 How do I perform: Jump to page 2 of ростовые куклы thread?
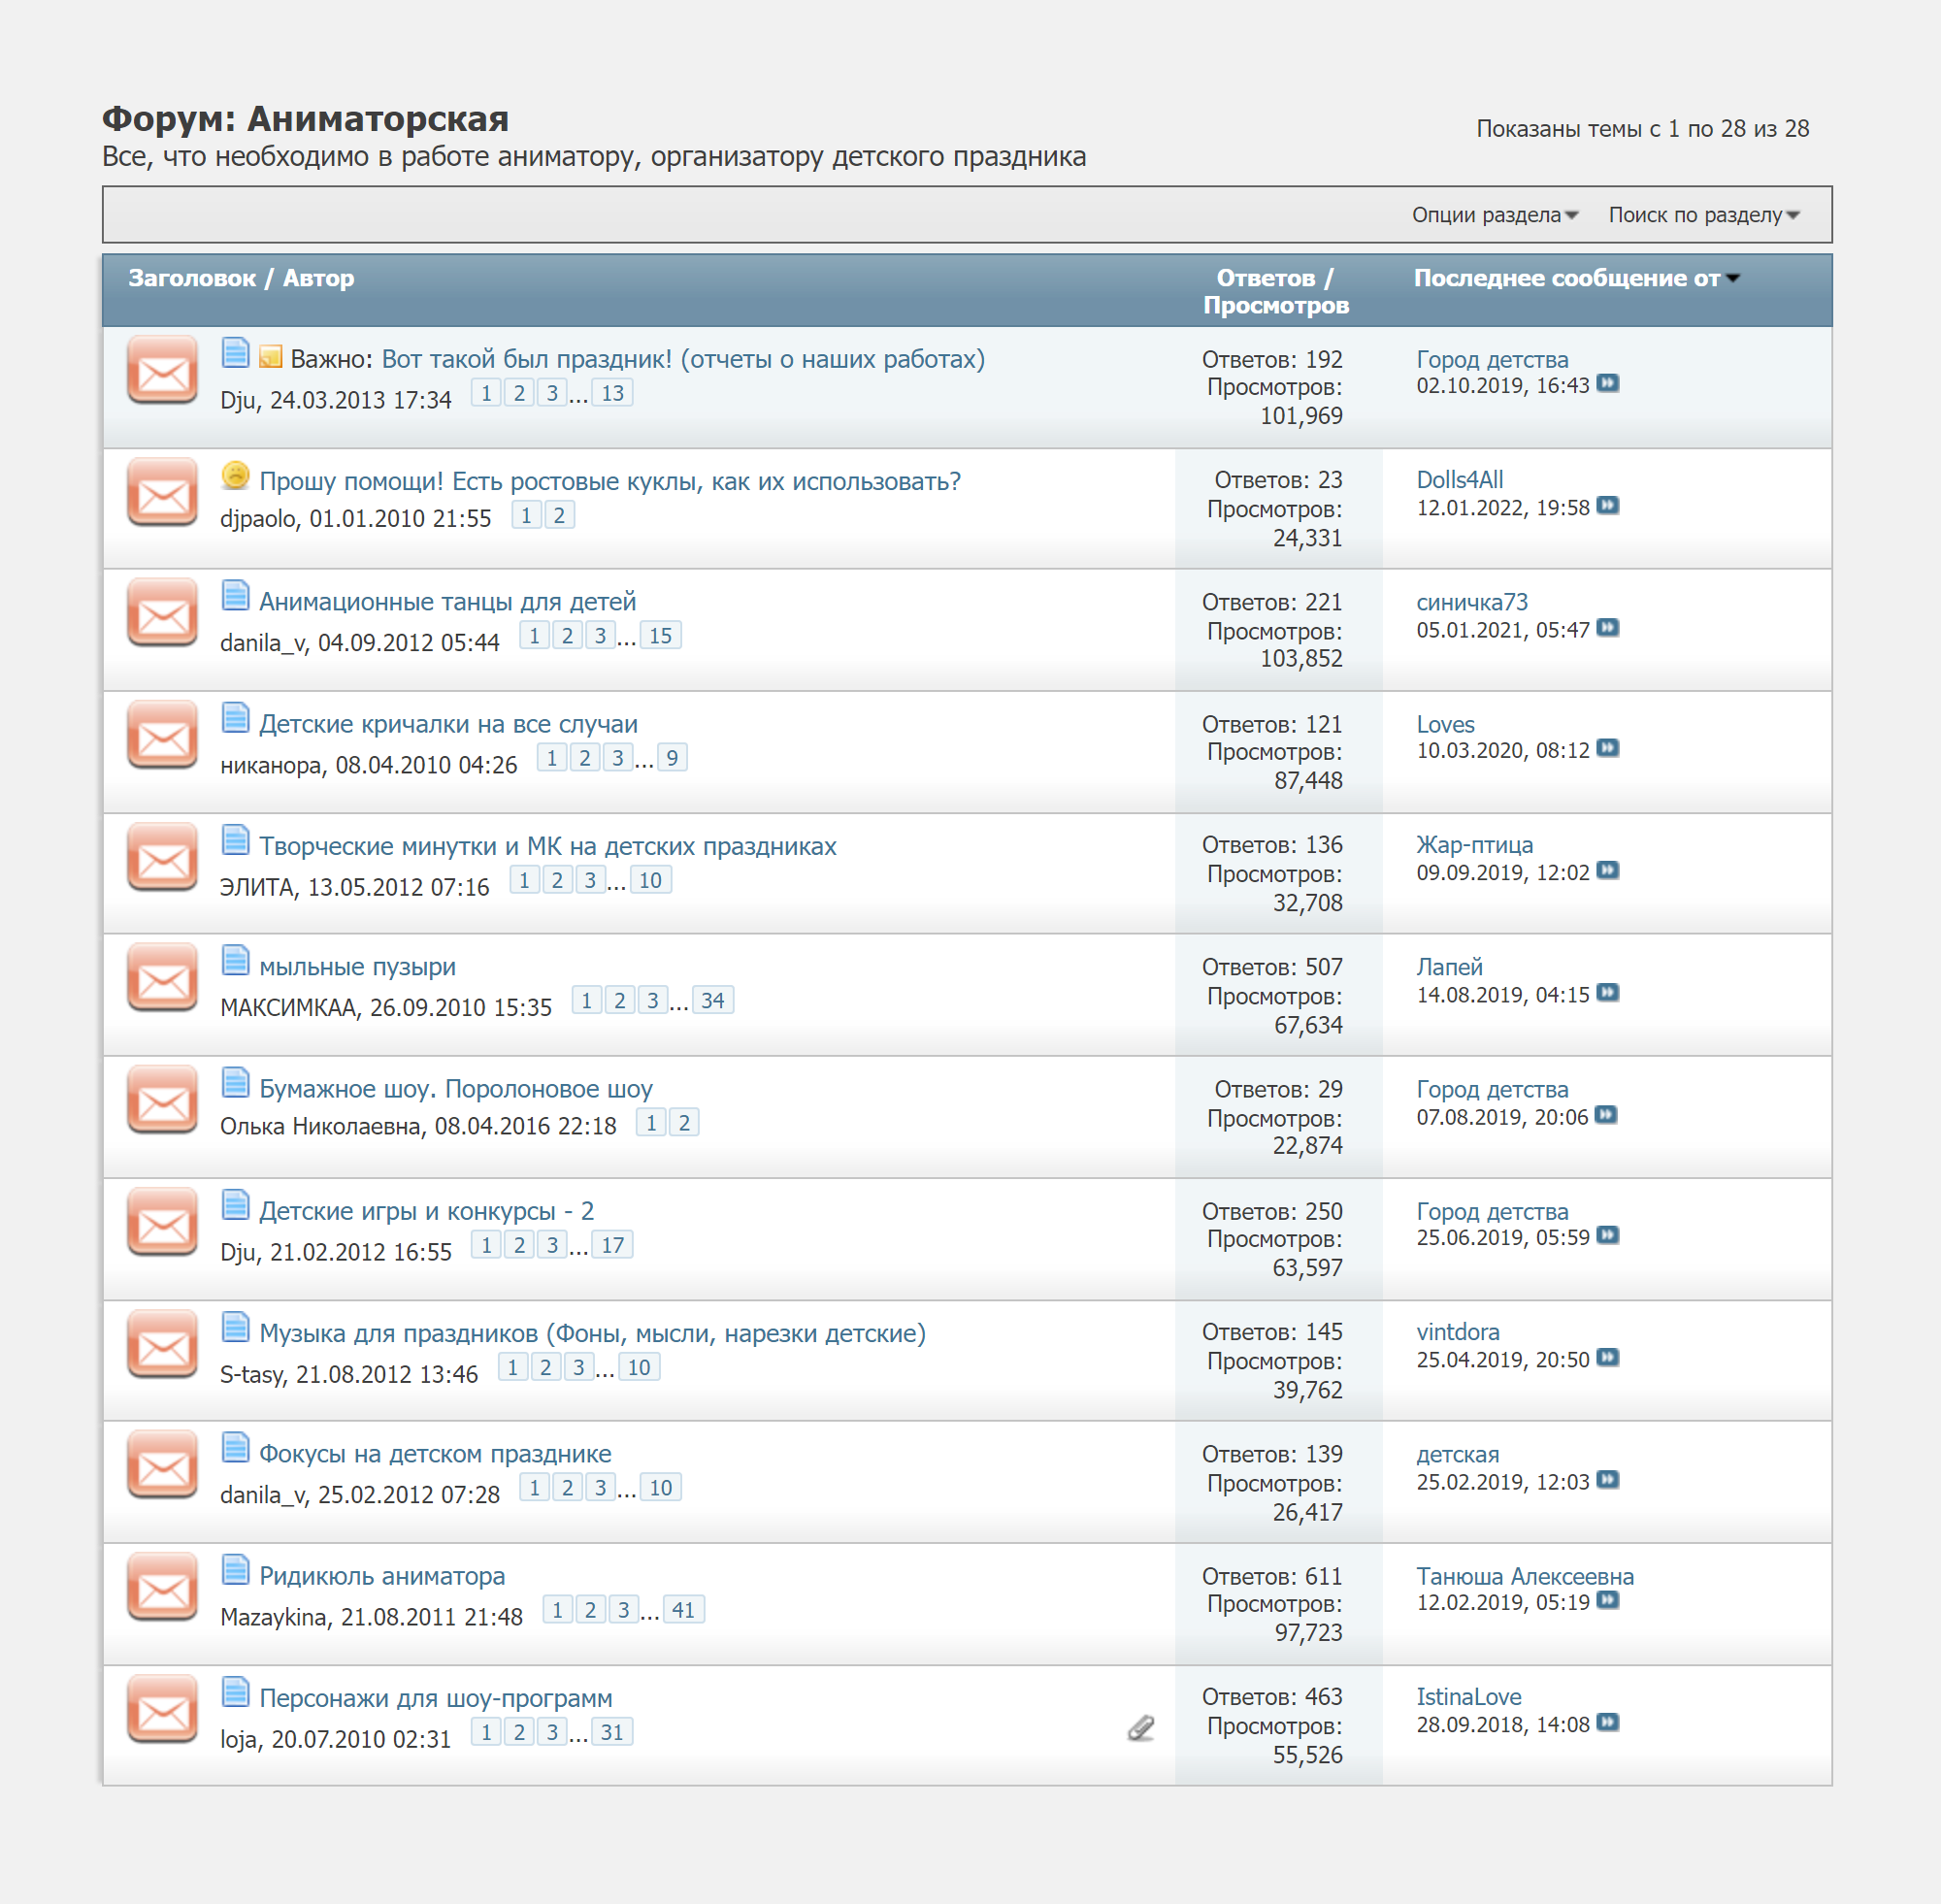[559, 515]
